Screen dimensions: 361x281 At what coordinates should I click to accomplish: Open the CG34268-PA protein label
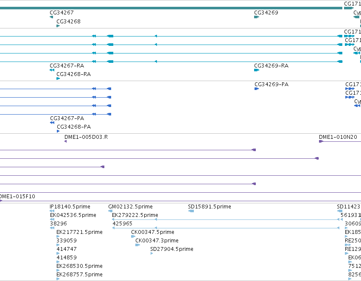(74, 127)
